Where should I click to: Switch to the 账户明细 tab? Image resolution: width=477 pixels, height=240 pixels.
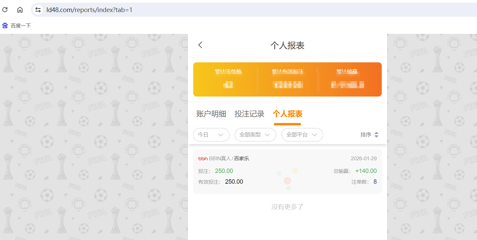click(211, 114)
